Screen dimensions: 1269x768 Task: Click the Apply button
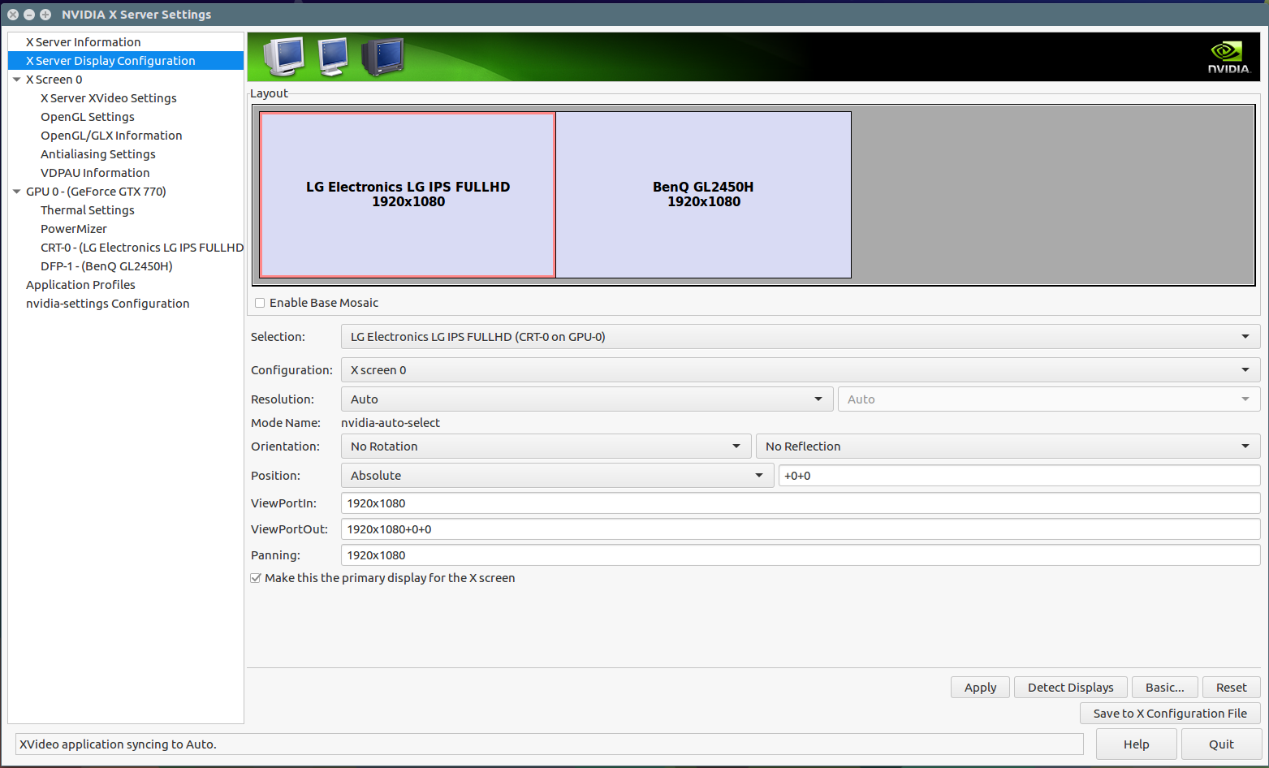point(980,688)
